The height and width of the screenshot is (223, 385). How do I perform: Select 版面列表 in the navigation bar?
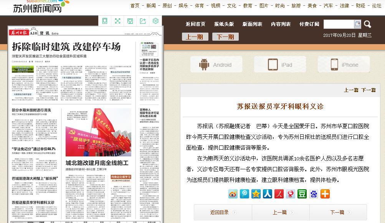pos(252,24)
